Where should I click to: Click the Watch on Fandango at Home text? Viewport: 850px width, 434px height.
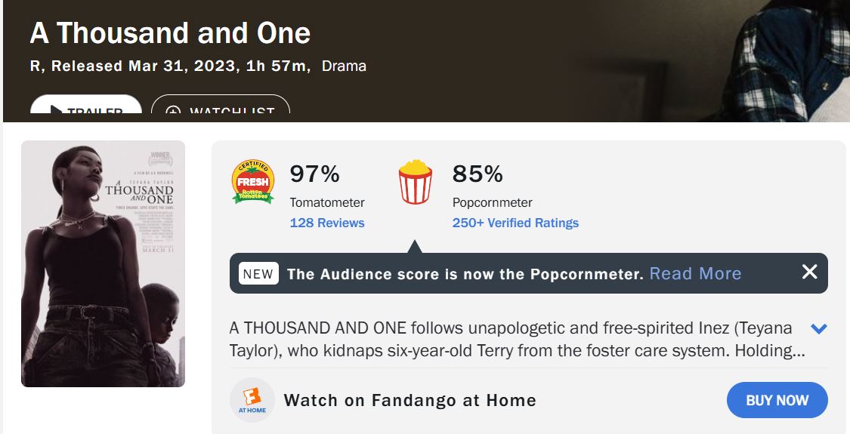(x=410, y=400)
